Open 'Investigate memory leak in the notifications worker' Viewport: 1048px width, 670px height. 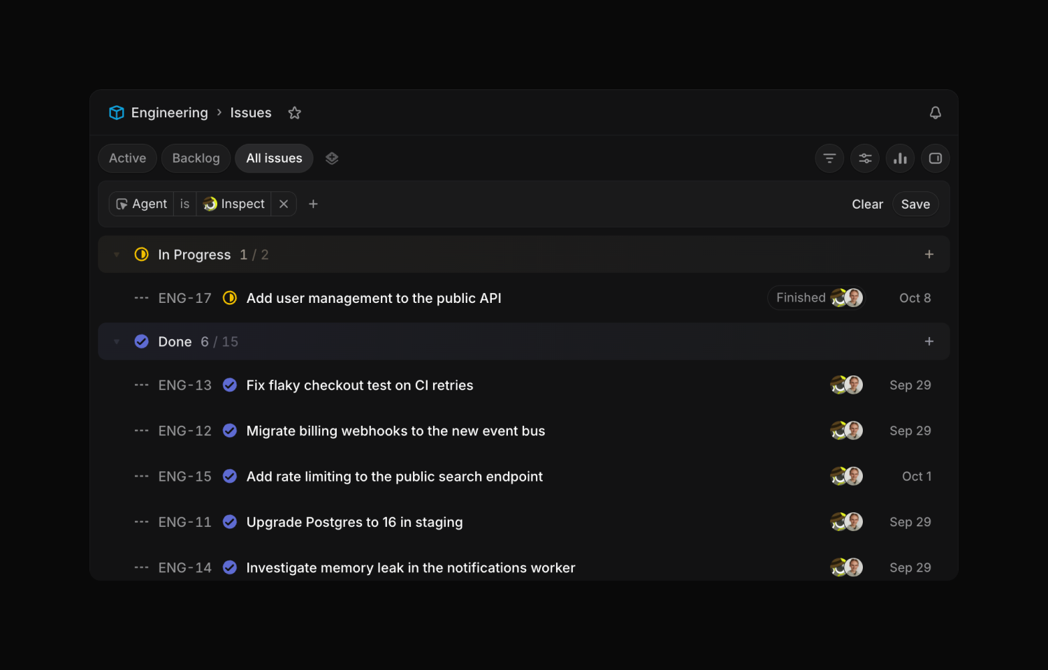pos(411,568)
